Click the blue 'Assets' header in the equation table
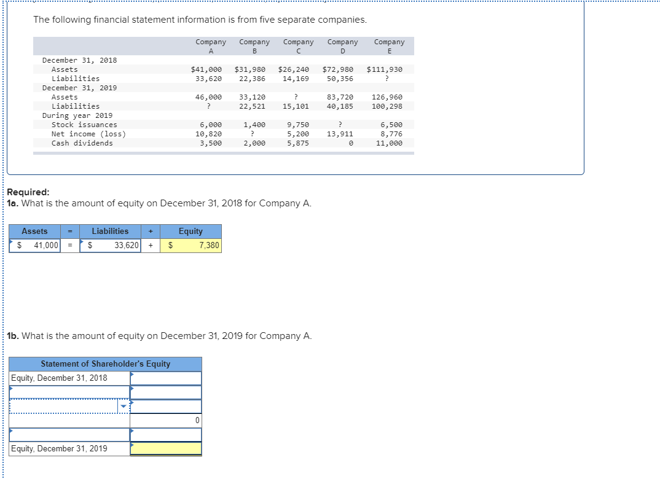This screenshot has width=660, height=479. tap(34, 232)
